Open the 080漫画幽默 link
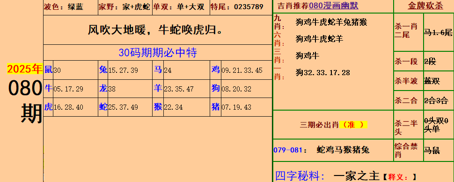 333,6
